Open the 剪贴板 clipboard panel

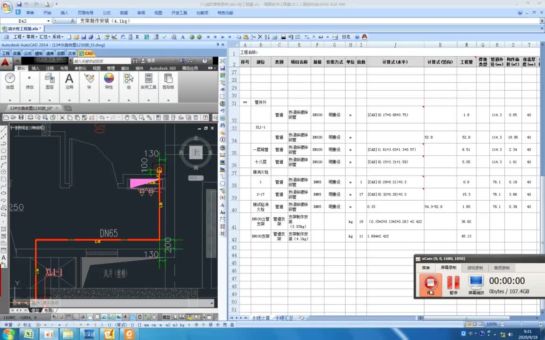point(168,82)
